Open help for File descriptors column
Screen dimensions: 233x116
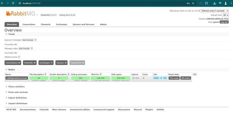pyautogui.click(x=45, y=74)
